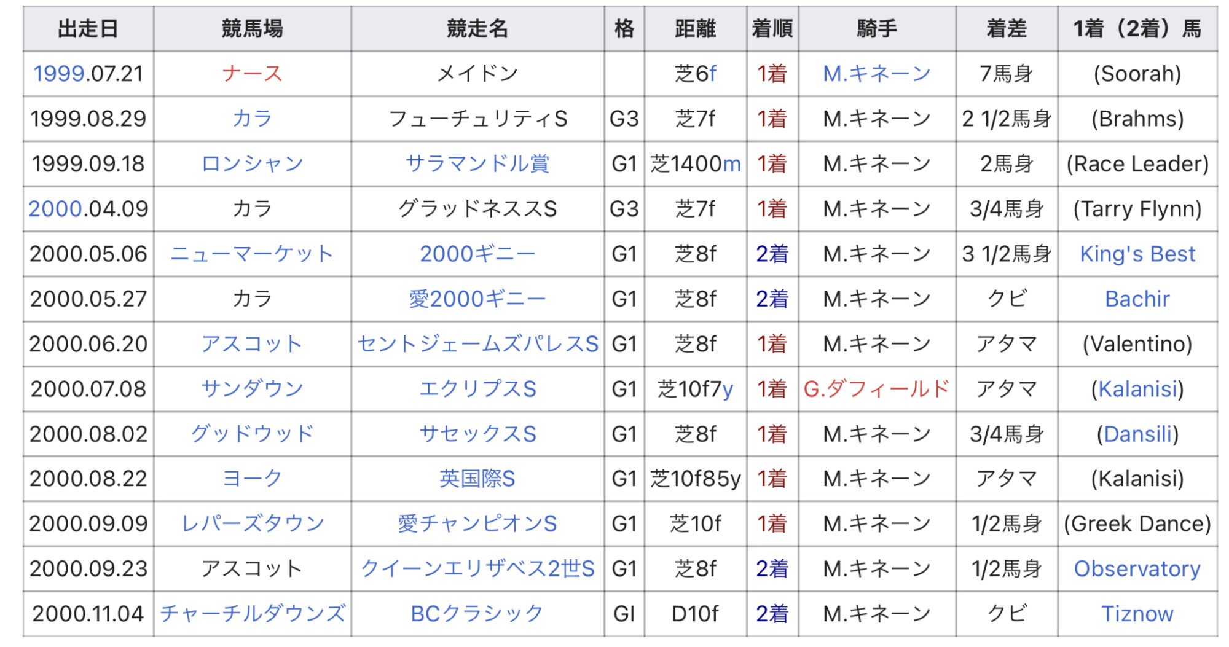Click the red G.ダフィールド jockey link

877,388
